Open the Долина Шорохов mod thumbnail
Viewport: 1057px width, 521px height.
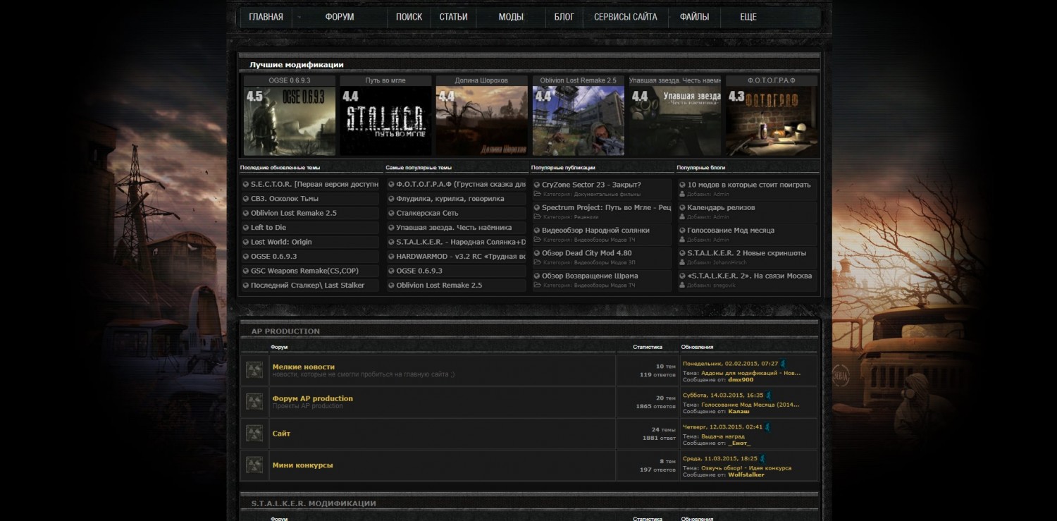[482, 121]
